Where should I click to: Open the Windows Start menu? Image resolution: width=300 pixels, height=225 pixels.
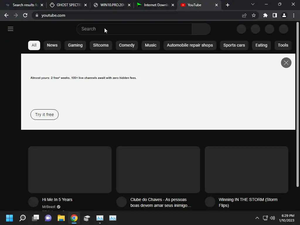click(9, 218)
